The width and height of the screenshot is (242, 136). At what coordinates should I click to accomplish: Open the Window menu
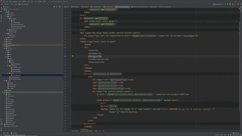pos(40,2)
